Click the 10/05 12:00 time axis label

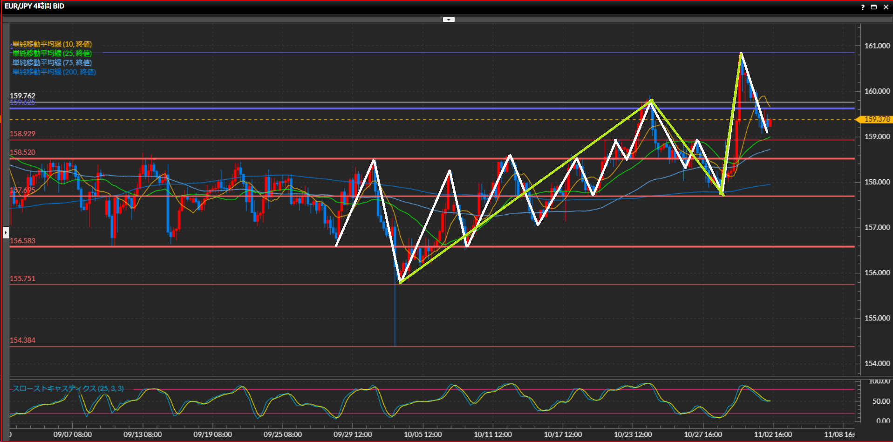[x=423, y=435]
